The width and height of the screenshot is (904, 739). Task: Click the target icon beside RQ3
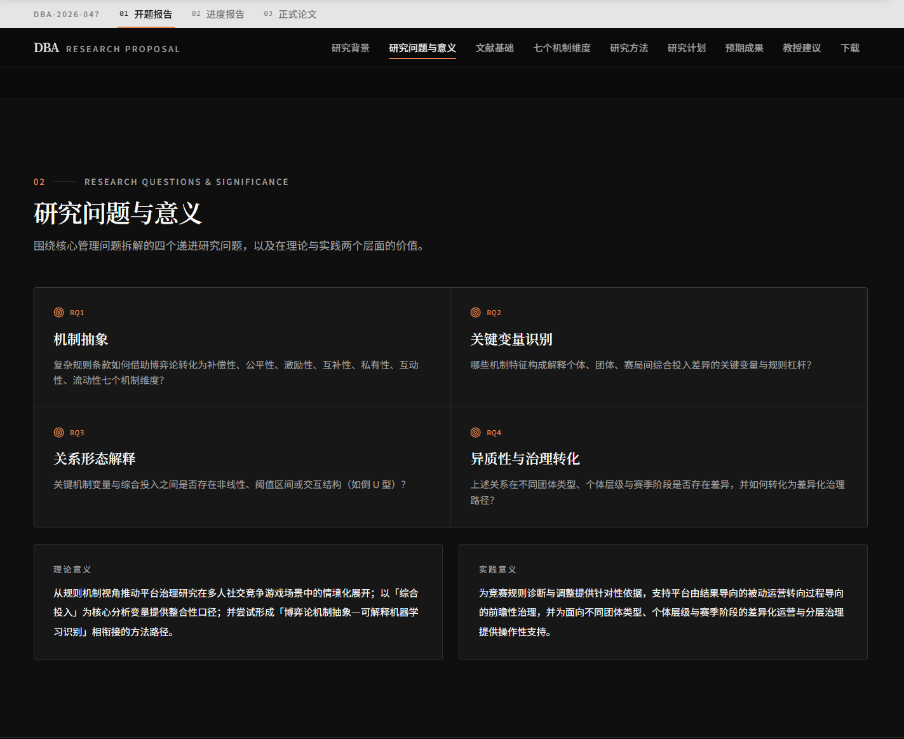pos(58,433)
